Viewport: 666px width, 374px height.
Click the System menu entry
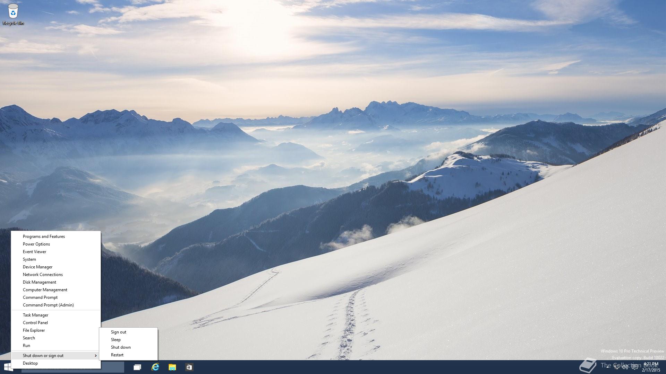(56, 259)
